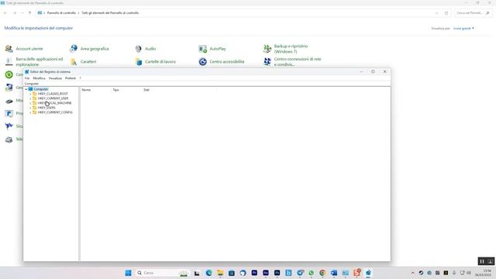This screenshot has width=496, height=279.
Task: Click the up-one-level arrow in Control Panel
Action: (29, 13)
